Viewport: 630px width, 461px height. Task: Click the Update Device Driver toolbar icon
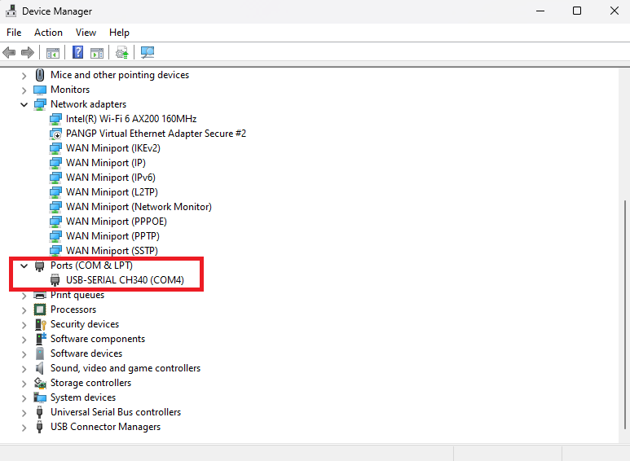click(122, 53)
